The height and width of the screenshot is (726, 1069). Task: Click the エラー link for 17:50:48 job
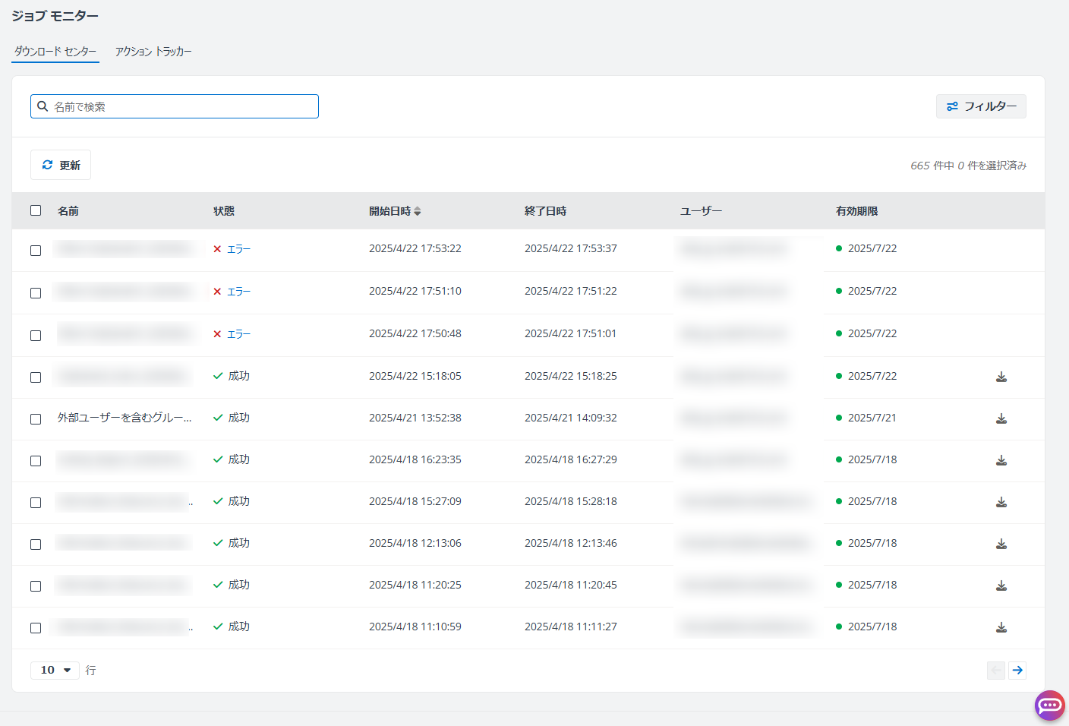click(x=238, y=334)
